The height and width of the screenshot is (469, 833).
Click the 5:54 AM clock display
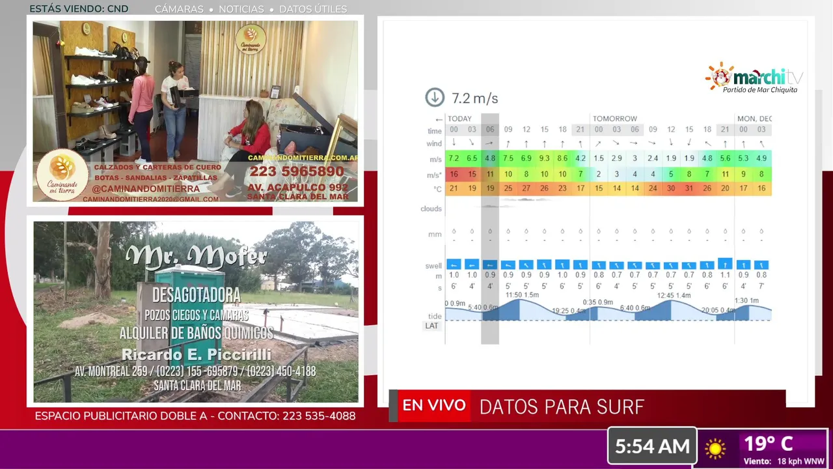click(652, 446)
